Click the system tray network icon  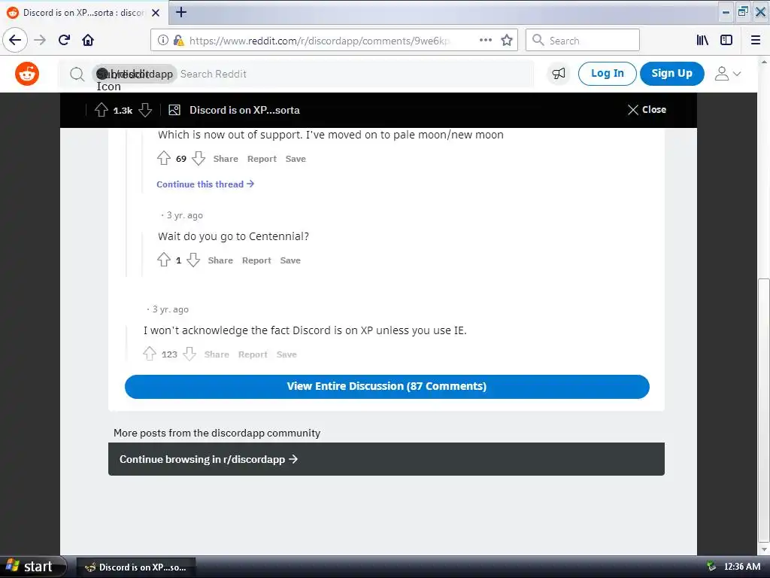pyautogui.click(x=711, y=567)
